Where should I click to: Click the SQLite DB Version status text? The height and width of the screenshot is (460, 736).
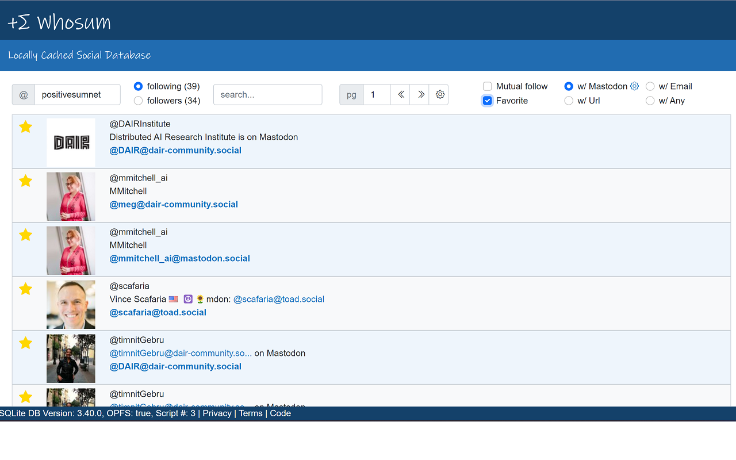[98, 413]
